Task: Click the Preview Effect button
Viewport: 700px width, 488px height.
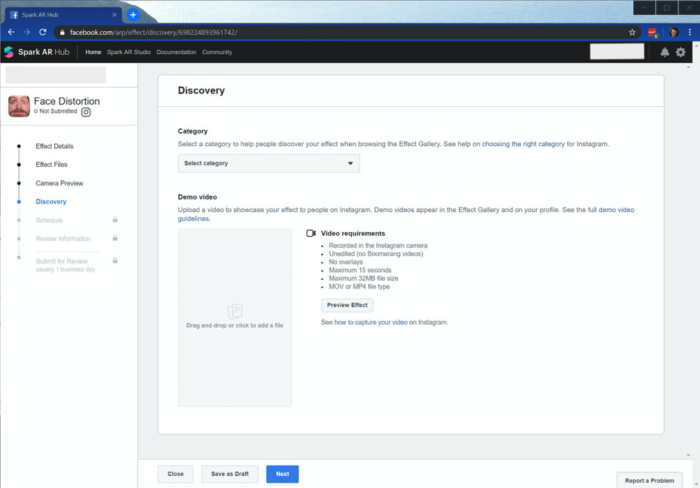Action: point(347,305)
